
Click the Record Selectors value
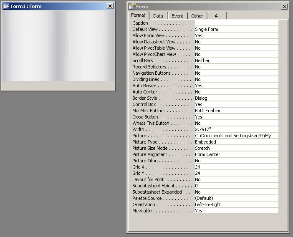click(x=236, y=67)
